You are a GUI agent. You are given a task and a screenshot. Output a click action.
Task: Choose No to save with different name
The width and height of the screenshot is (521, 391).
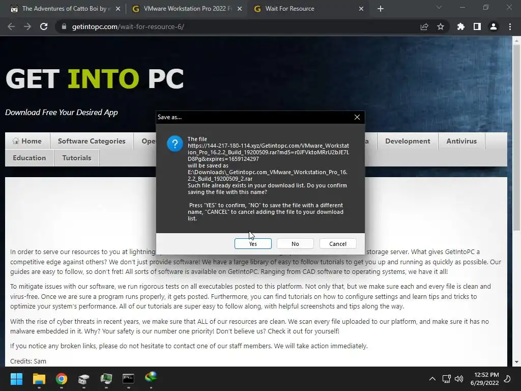[x=295, y=244]
